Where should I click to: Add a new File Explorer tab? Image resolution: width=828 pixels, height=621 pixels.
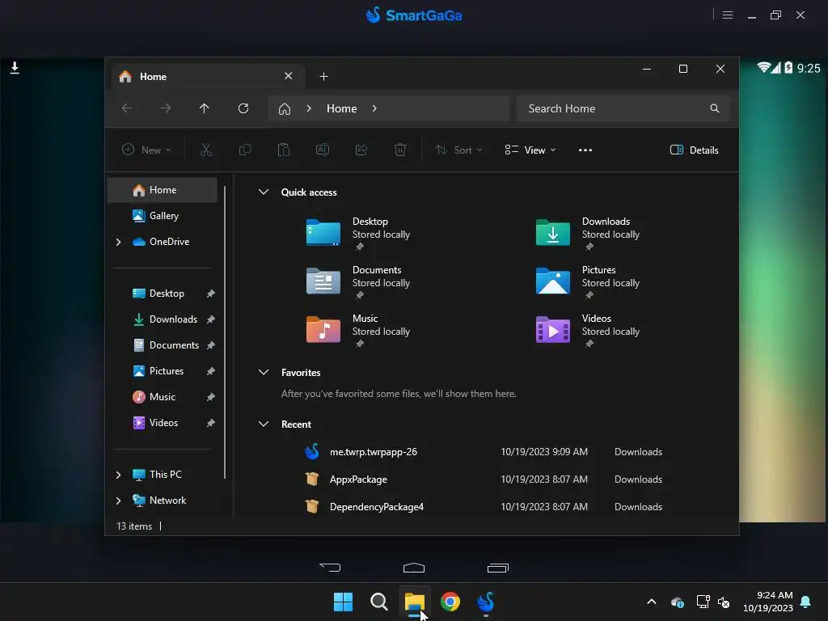[x=323, y=77]
